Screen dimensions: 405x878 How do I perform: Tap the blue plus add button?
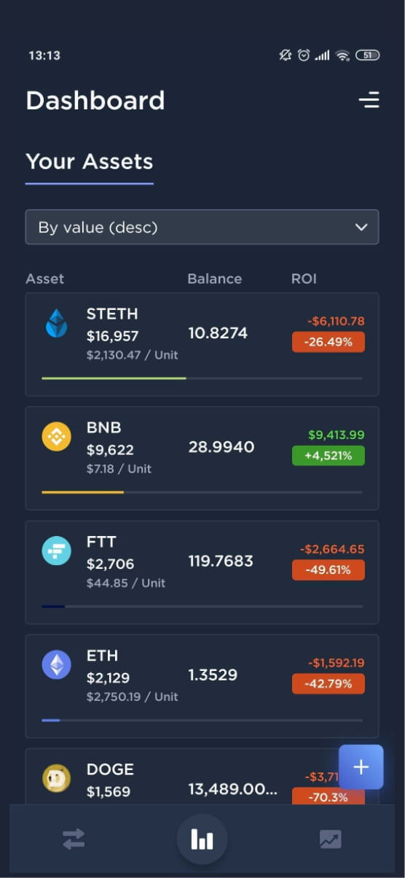(x=361, y=767)
